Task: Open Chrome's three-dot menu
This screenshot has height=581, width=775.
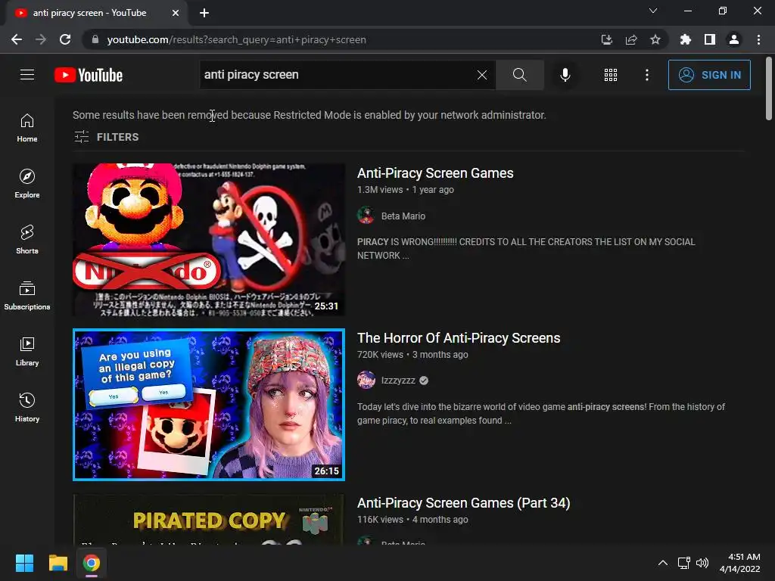Action: click(758, 39)
